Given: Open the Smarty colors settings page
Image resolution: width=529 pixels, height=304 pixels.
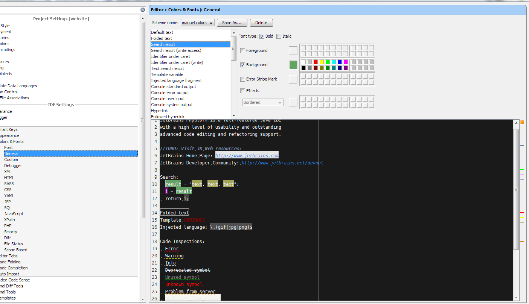Looking at the screenshot, I should (11, 232).
